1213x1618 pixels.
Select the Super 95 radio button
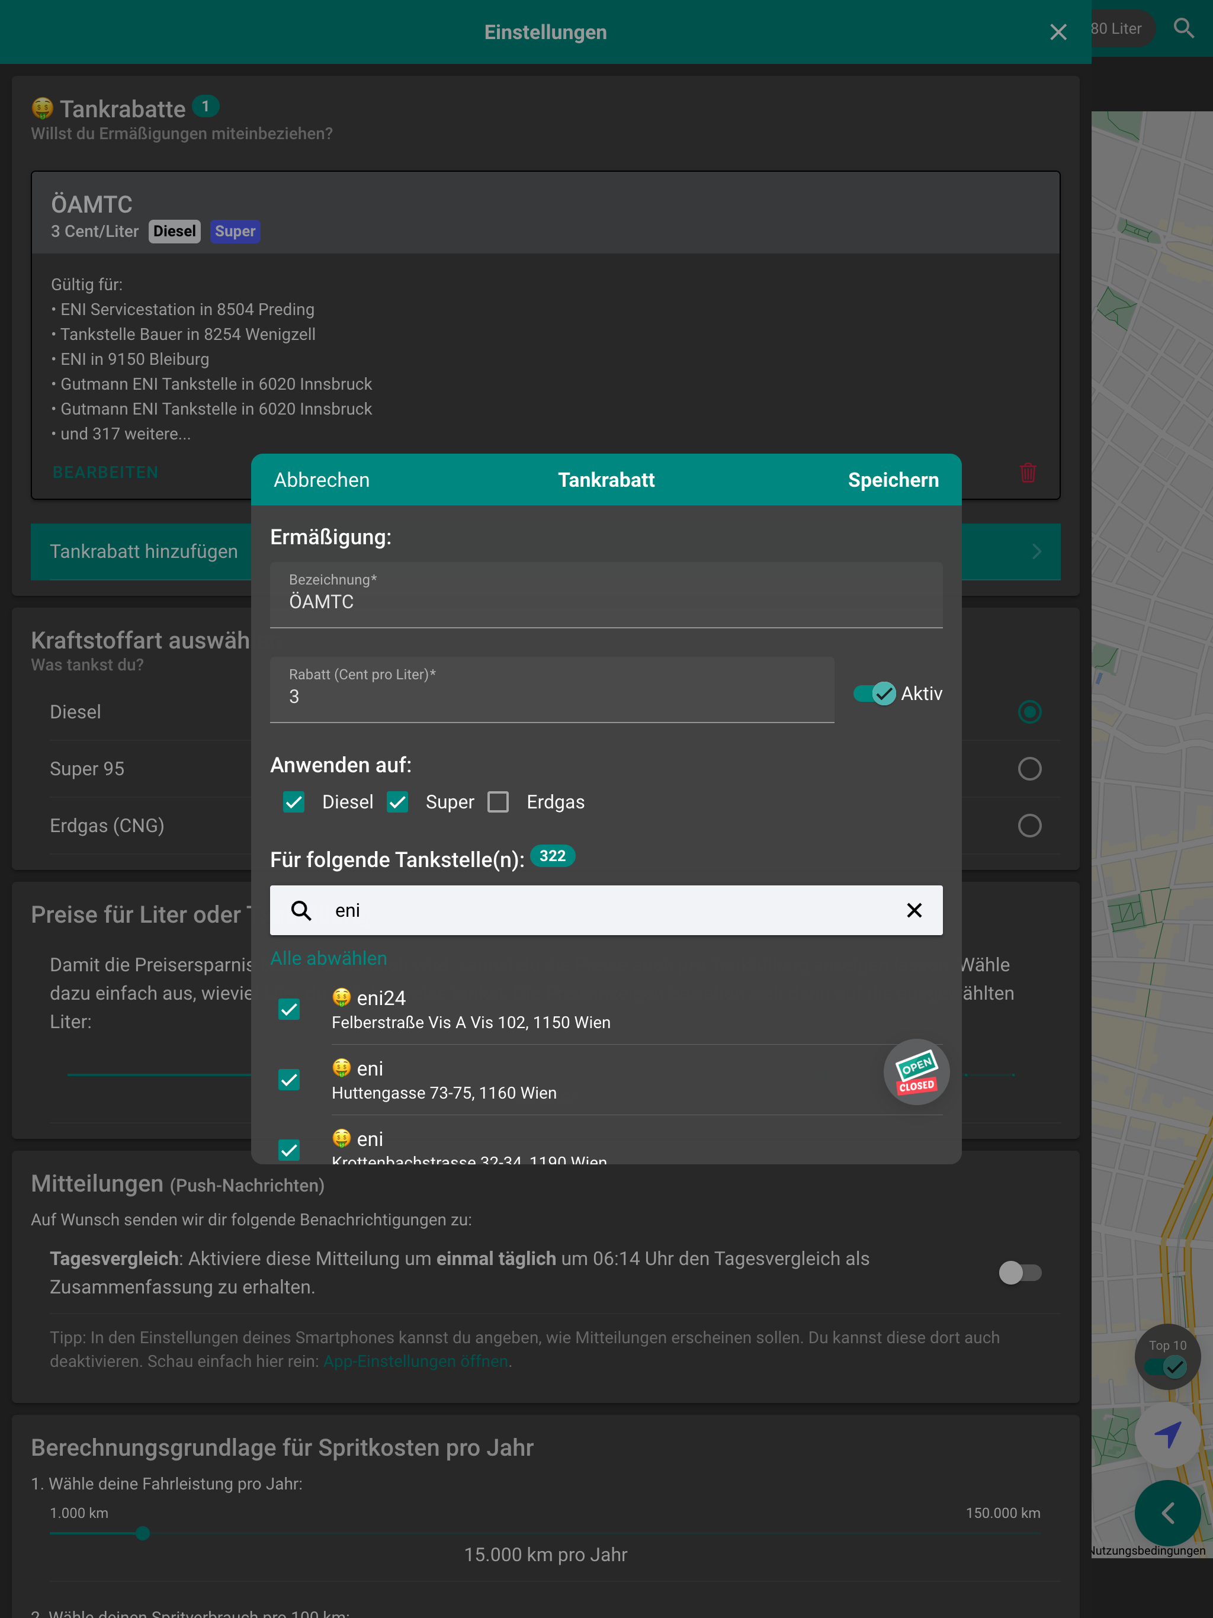click(x=1029, y=769)
